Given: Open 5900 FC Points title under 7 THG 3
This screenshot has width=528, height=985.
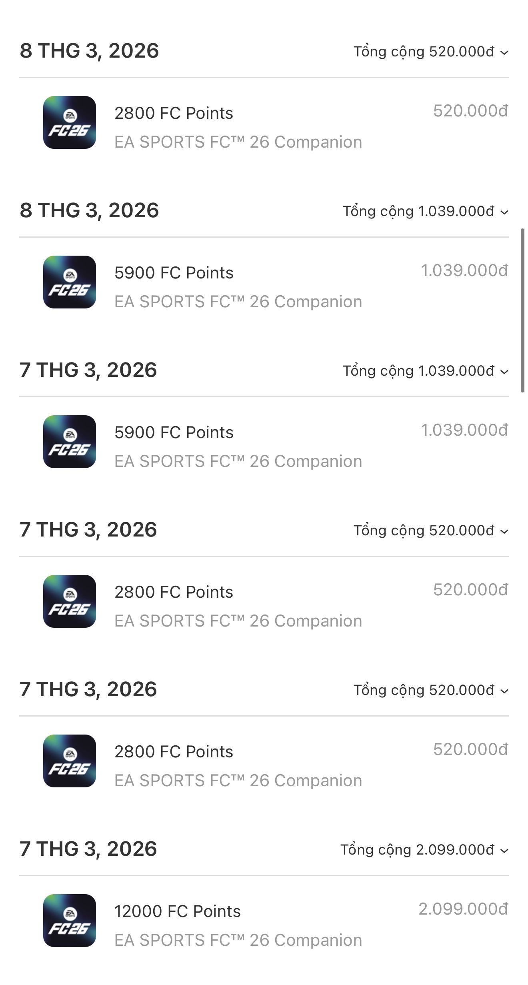Looking at the screenshot, I should (x=174, y=432).
